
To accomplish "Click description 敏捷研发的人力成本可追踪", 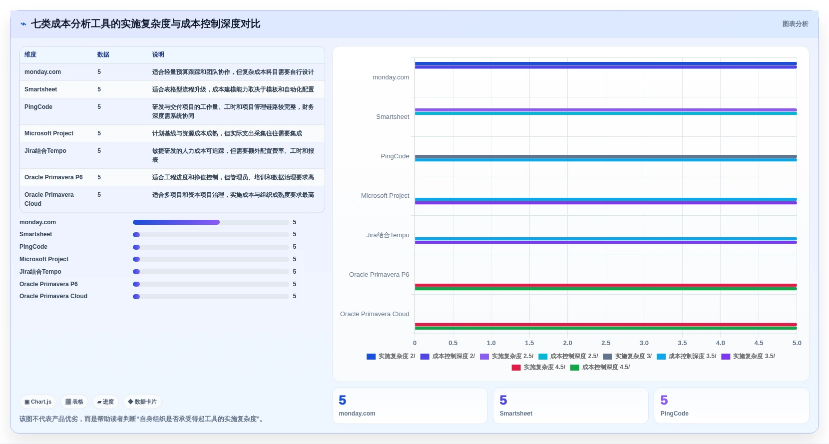I will click(233, 155).
